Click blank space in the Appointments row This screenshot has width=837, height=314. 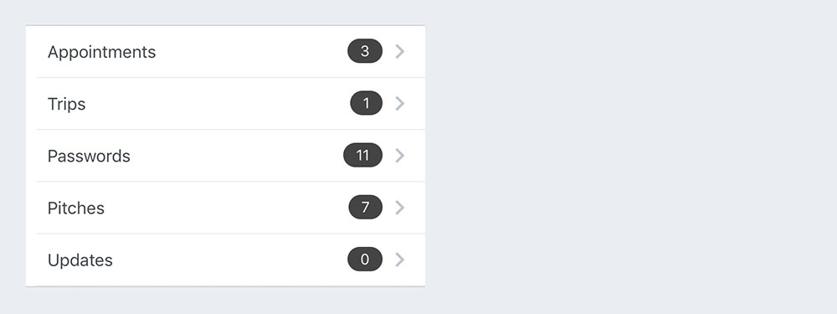pyautogui.click(x=251, y=51)
